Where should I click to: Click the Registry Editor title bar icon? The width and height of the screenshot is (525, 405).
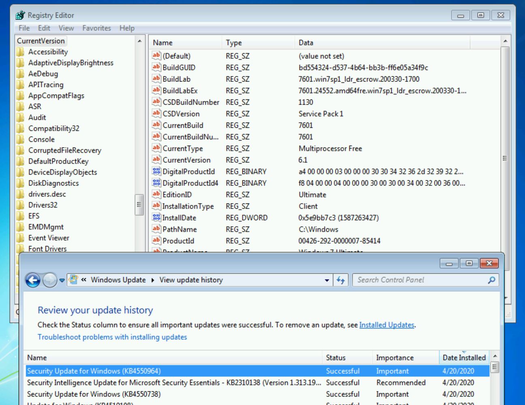[20, 15]
